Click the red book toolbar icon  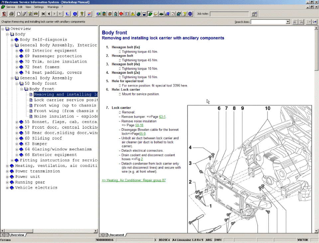(x=121, y=14)
